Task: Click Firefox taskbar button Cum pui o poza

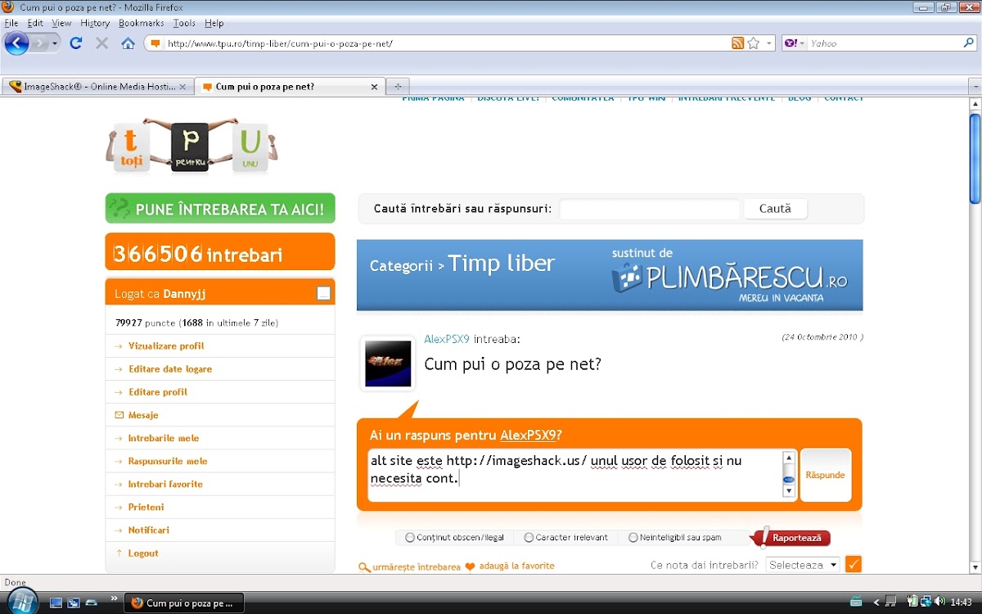Action: point(184,603)
